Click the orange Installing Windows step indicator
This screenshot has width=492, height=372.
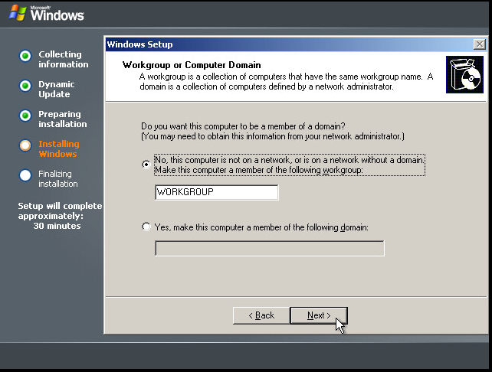[25, 145]
